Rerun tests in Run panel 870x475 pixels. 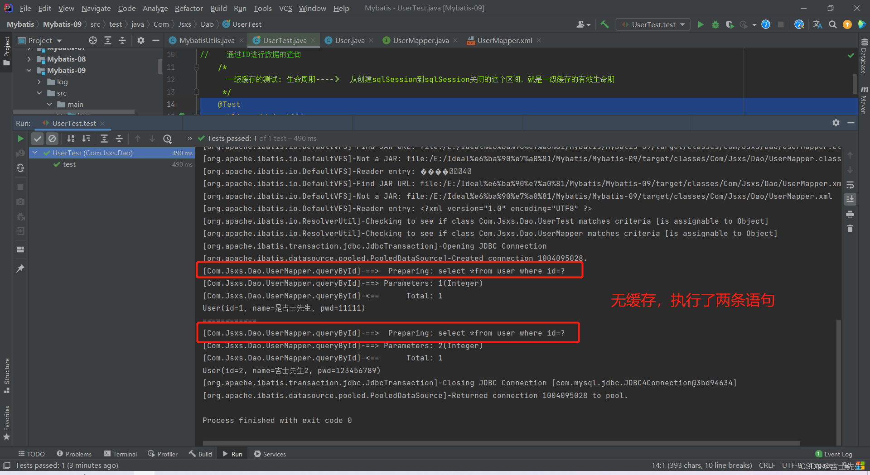tap(20, 139)
